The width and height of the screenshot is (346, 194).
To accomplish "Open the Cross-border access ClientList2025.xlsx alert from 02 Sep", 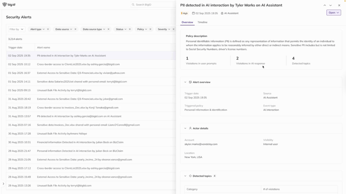I will click(78, 64).
